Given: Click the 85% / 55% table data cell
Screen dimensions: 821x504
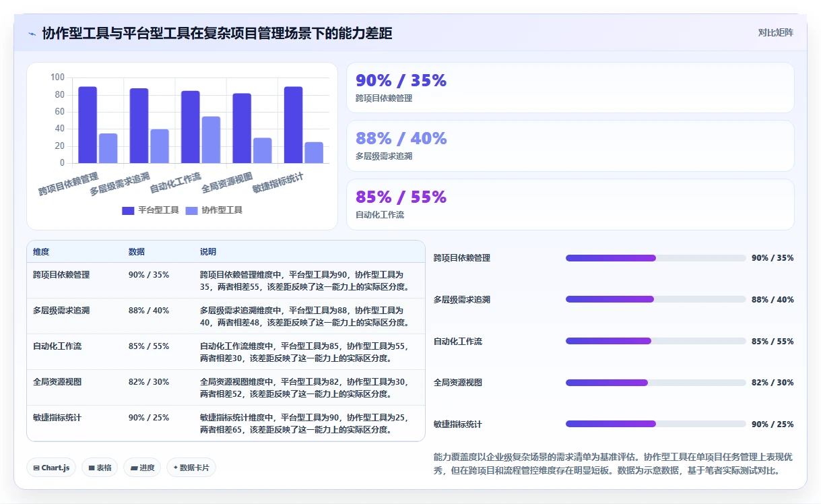Looking at the screenshot, I should (x=149, y=346).
